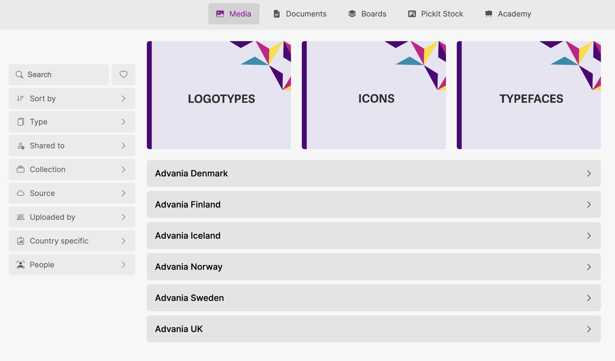Open the Shared to filter
The image size is (615, 361).
click(x=72, y=146)
